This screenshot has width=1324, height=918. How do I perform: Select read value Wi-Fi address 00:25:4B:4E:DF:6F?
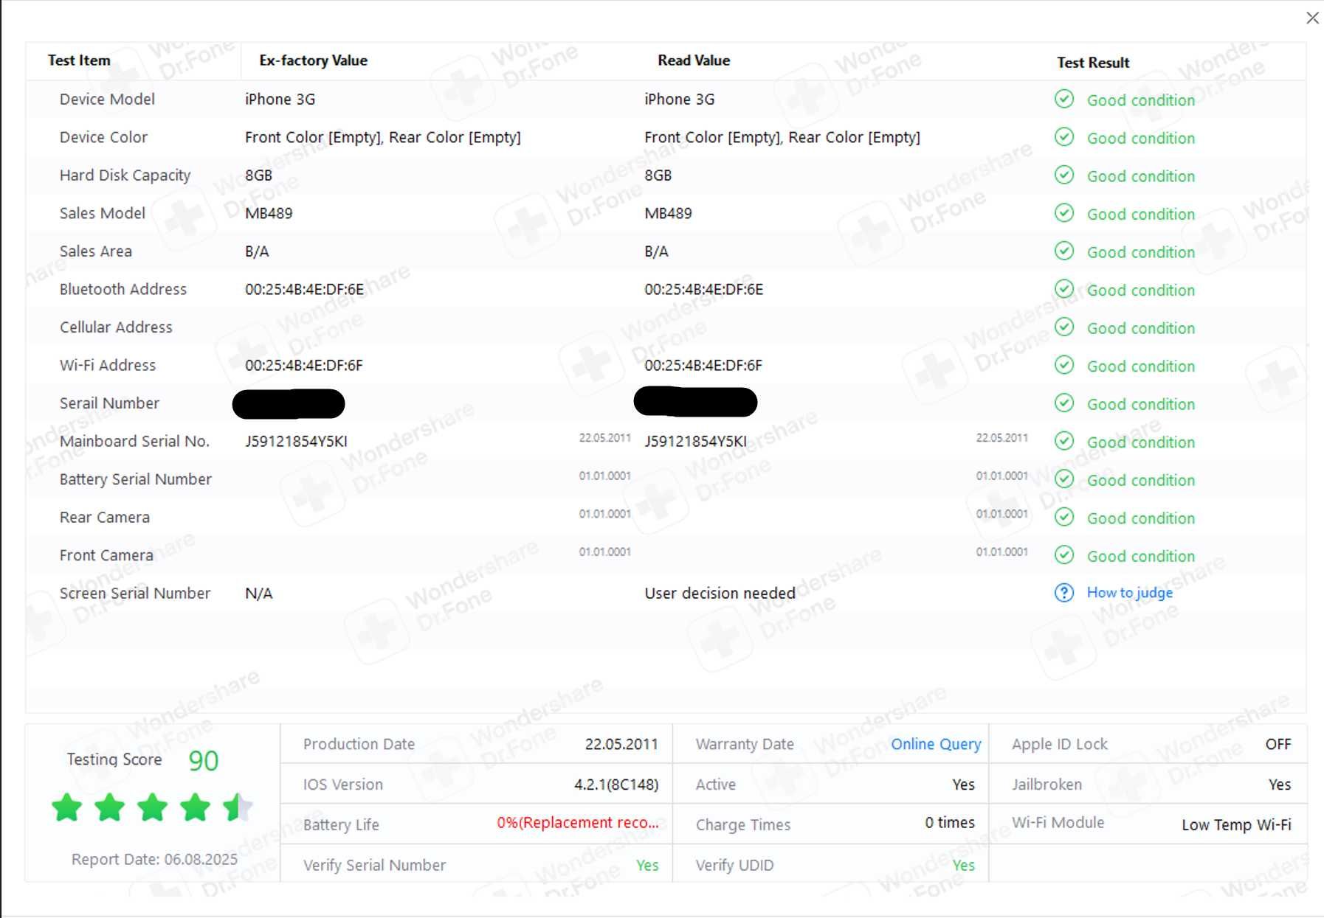tap(703, 365)
